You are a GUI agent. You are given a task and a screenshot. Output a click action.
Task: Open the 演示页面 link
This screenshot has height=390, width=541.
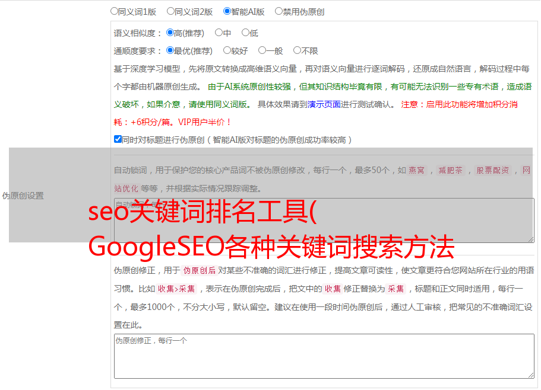point(324,104)
